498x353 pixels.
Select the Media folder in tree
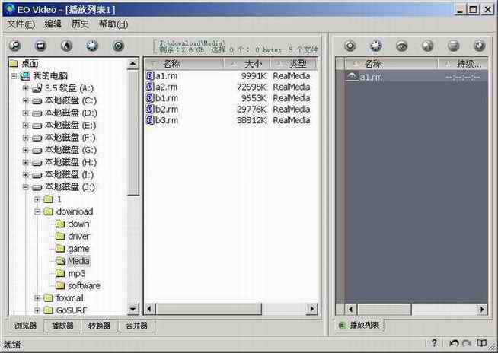click(78, 261)
